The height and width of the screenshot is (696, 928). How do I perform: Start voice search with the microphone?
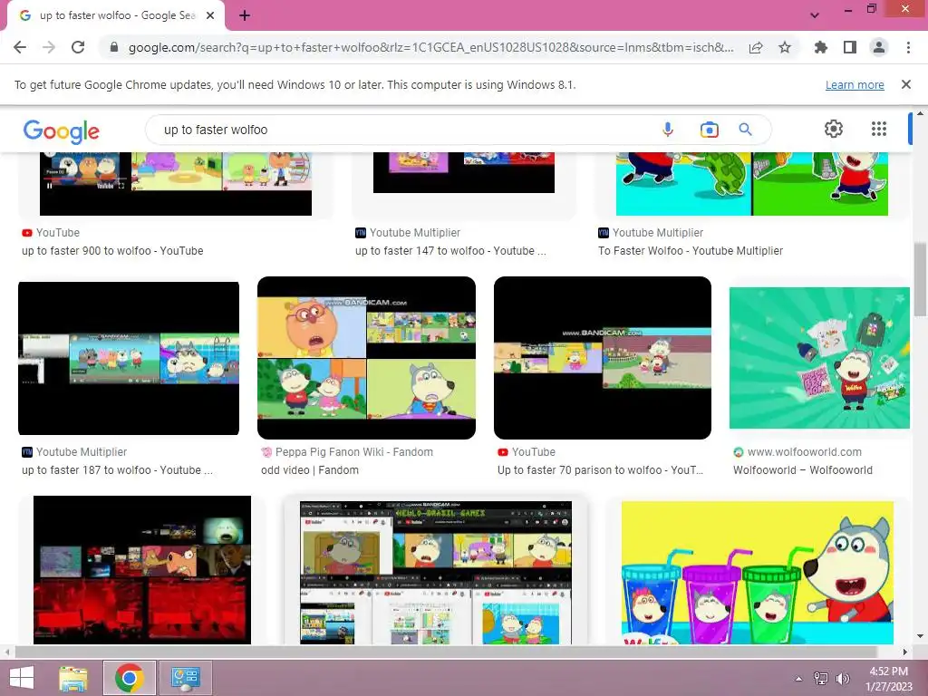pyautogui.click(x=668, y=130)
